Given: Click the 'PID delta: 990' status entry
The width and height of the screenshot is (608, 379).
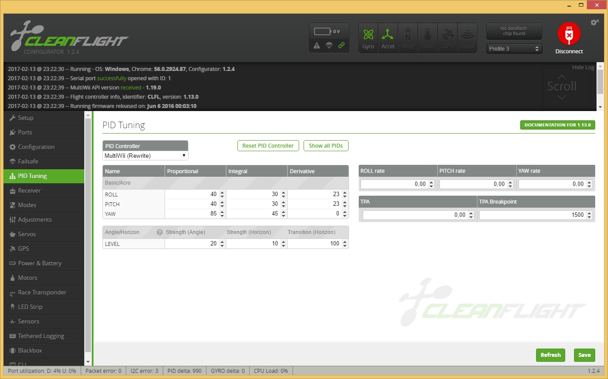Looking at the screenshot, I should tap(185, 371).
